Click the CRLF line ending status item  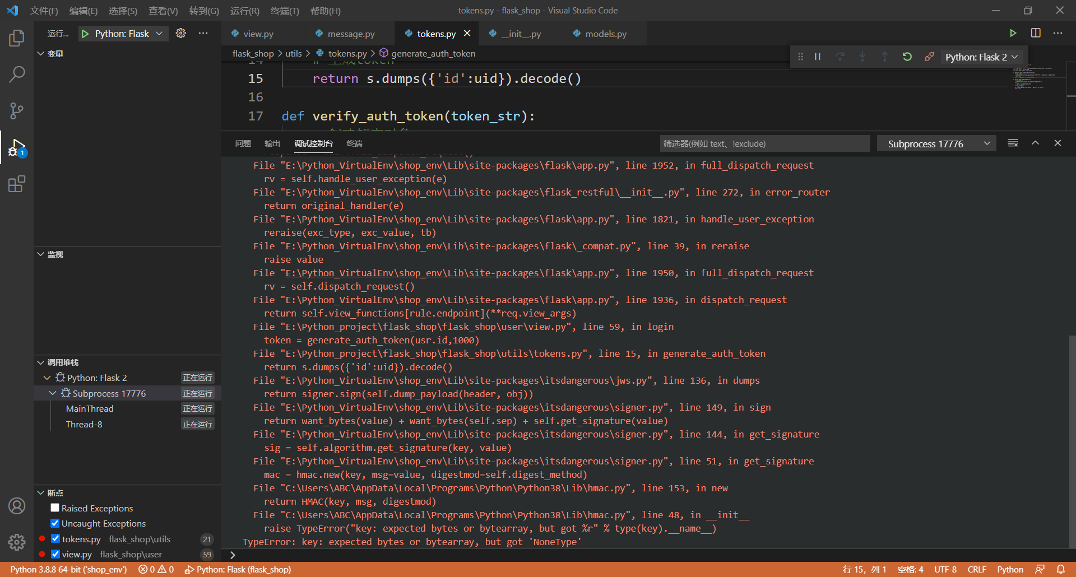point(977,569)
